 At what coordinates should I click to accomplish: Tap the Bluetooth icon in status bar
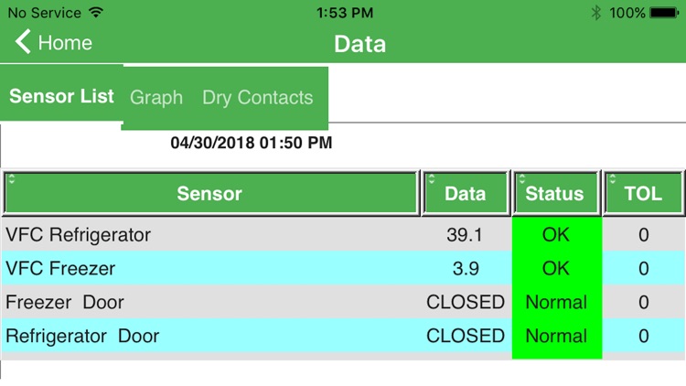click(x=595, y=13)
